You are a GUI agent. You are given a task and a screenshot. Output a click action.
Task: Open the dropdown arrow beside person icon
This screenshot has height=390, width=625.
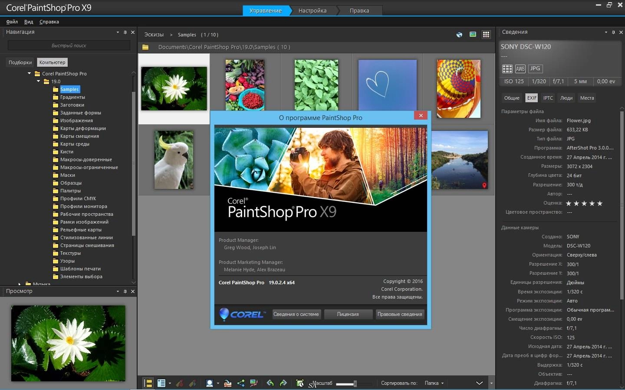218,383
